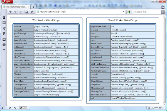
Task: Toggle the side panel from the status bar
Action: [x=4, y=108]
